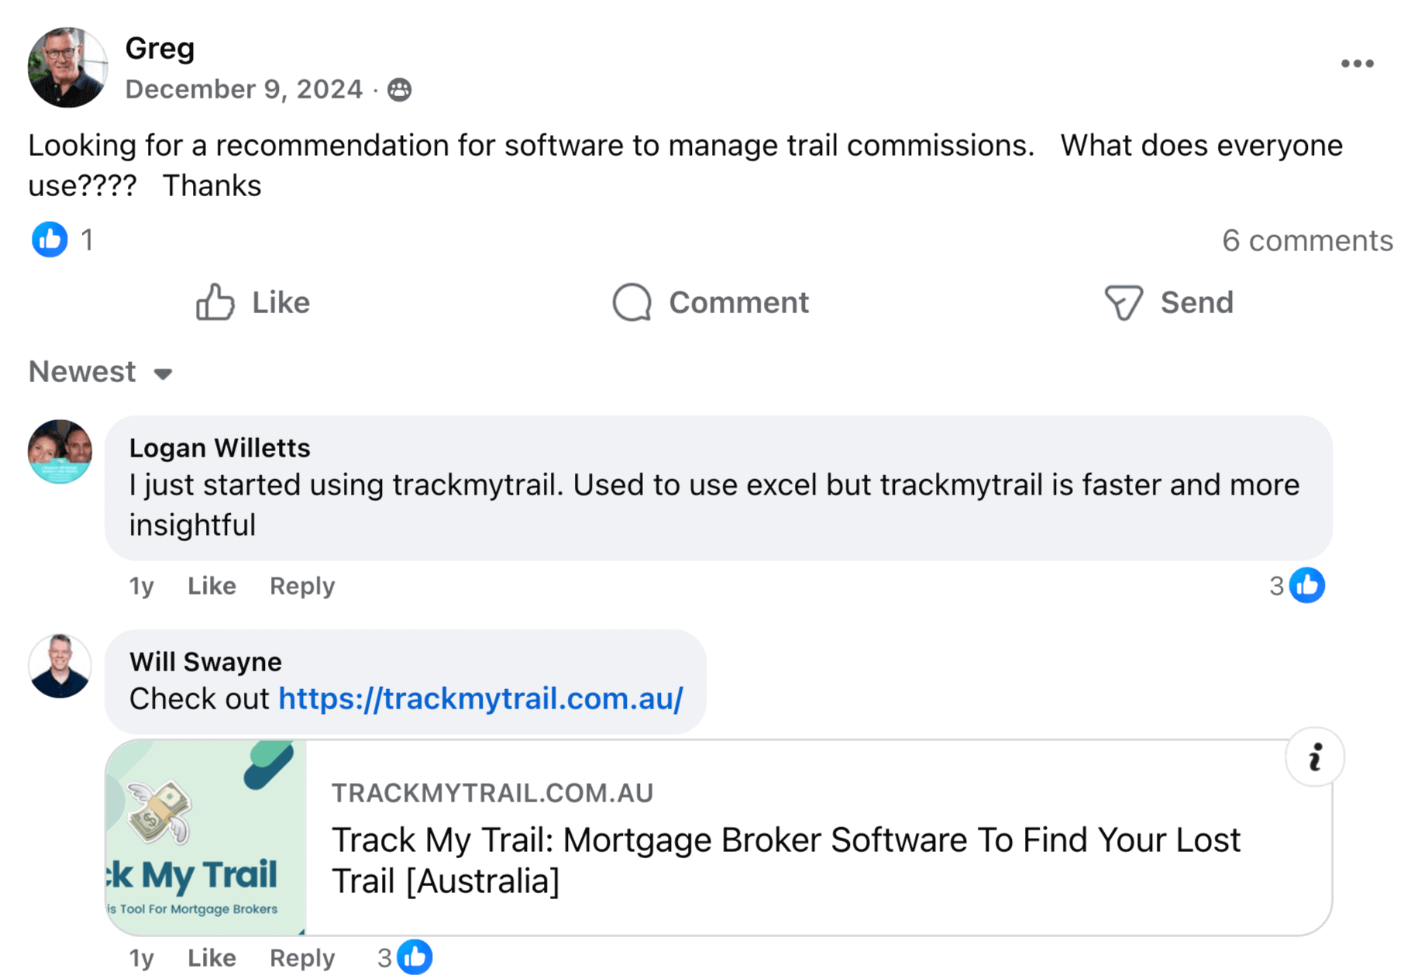Click the public audience globe icon
The image size is (1421, 979).
(399, 90)
